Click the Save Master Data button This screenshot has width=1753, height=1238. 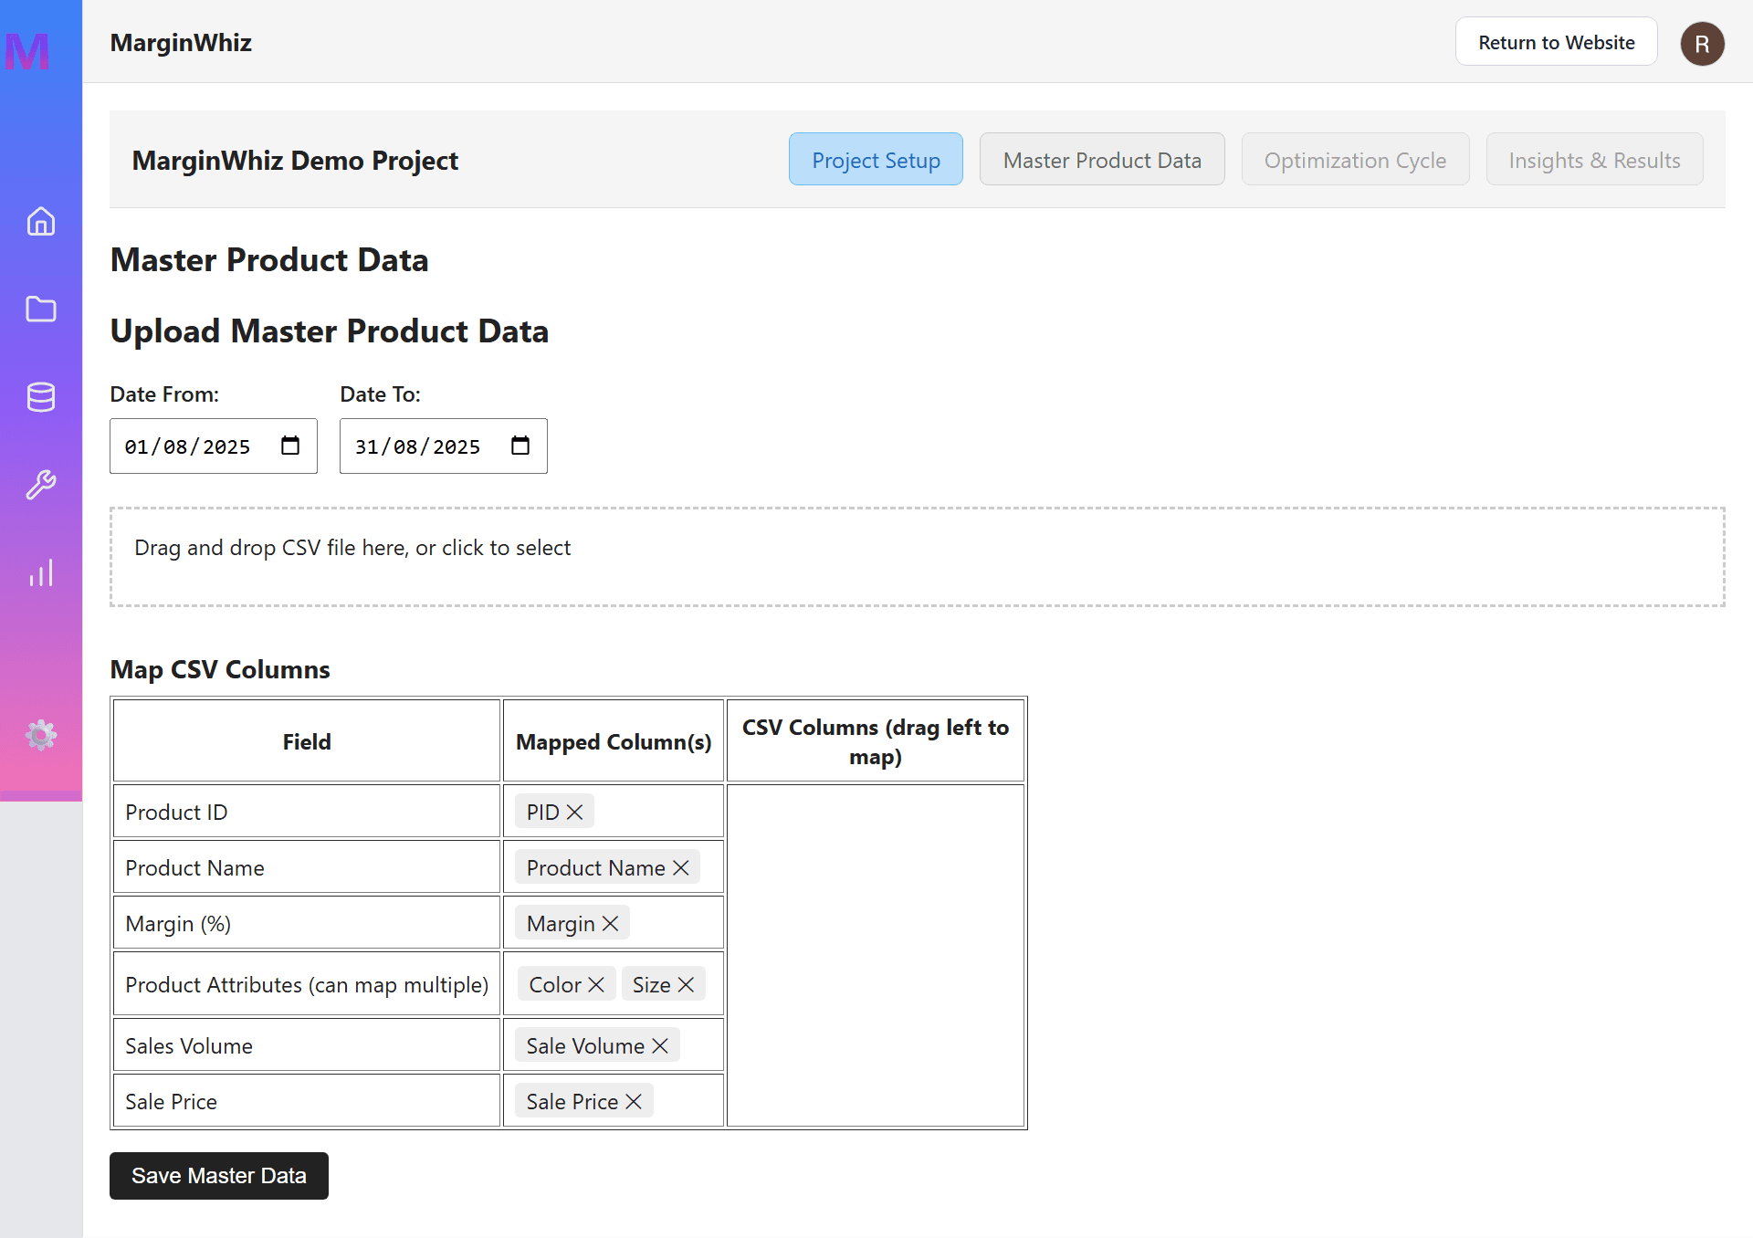[219, 1176]
